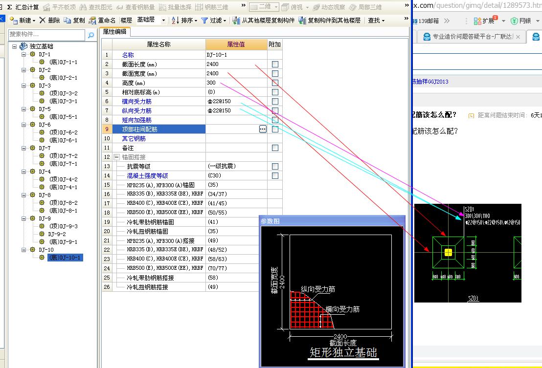Image resolution: width=542 pixels, height=368 pixels.
Task: Open the 其它钢筋 property link
Action: point(134,138)
